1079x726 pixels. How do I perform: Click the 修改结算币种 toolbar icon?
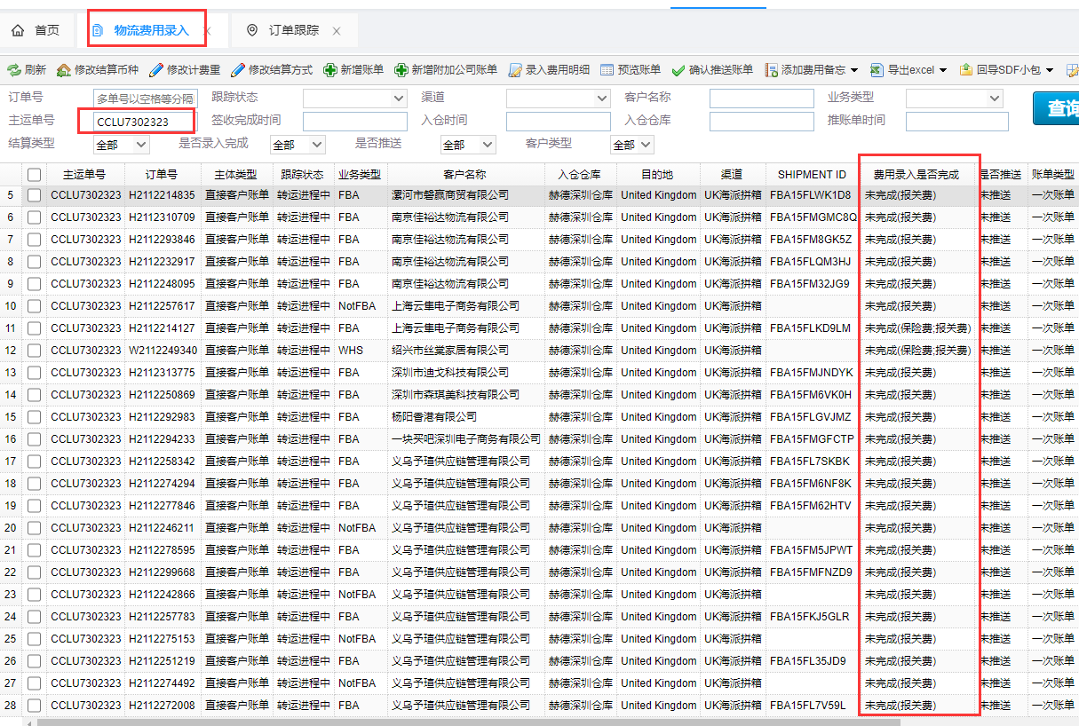(64, 70)
